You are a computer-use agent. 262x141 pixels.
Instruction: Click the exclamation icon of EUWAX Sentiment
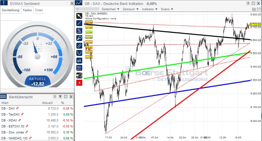coord(4,3)
